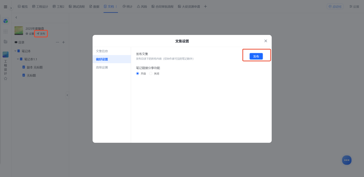Open the 工程2 tab

pyautogui.click(x=58, y=7)
